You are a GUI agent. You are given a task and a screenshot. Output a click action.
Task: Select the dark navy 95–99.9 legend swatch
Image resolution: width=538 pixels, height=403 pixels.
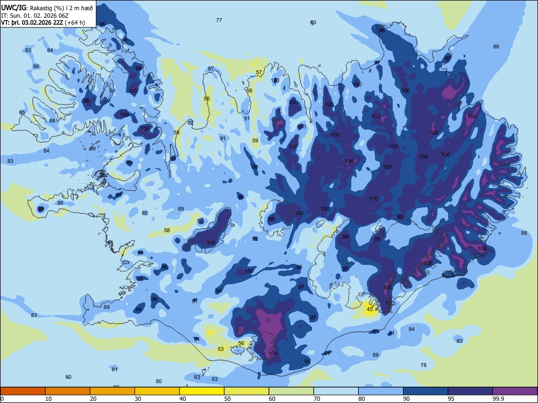point(470,391)
